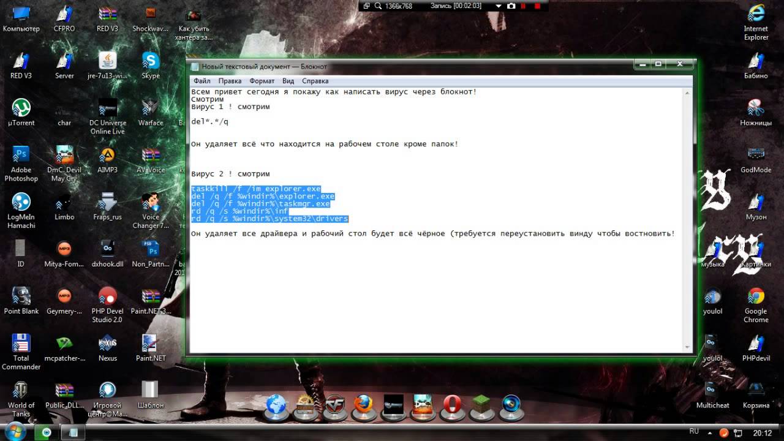Open the taskbar clock showing 20:12

click(x=763, y=432)
